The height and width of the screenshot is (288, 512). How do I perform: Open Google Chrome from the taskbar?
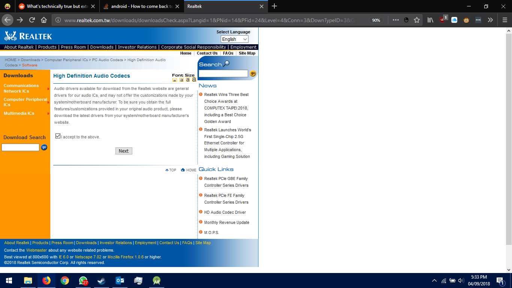(x=65, y=280)
